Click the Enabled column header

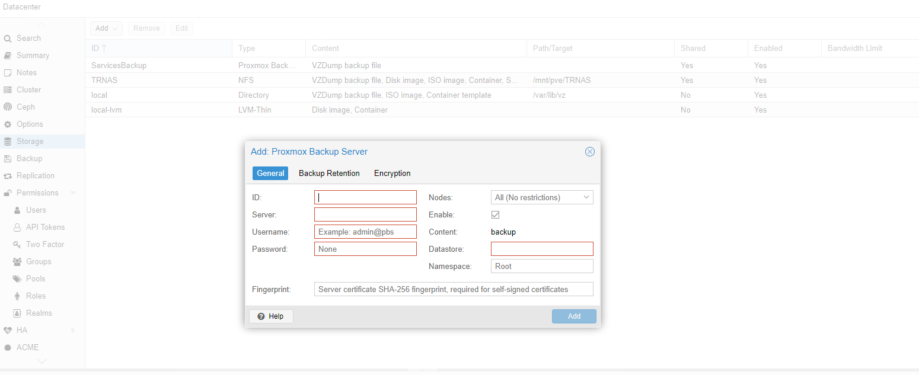pos(784,48)
